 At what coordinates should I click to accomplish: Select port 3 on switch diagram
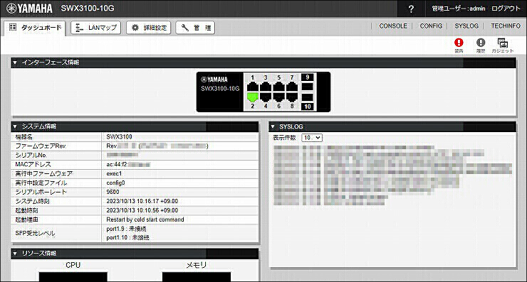pyautogui.click(x=266, y=87)
